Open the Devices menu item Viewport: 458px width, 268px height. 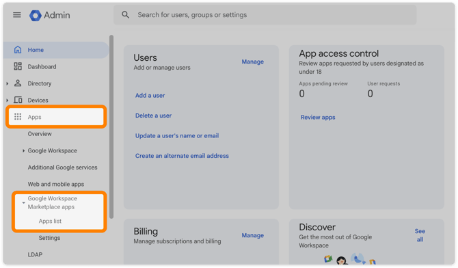click(x=38, y=100)
